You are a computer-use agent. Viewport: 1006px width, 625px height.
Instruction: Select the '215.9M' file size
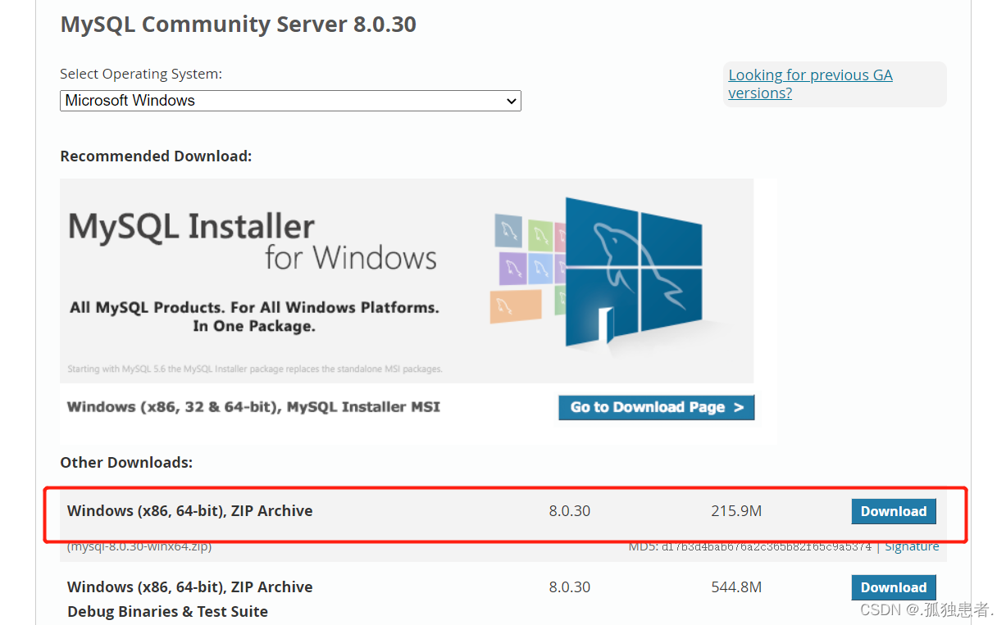coord(736,511)
